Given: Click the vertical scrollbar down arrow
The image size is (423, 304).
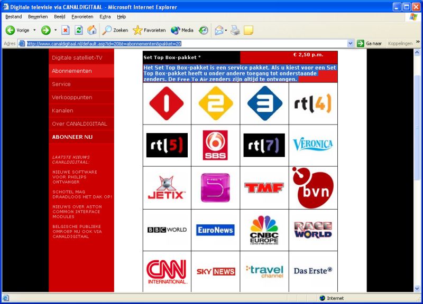Looking at the screenshot, I should [418, 288].
